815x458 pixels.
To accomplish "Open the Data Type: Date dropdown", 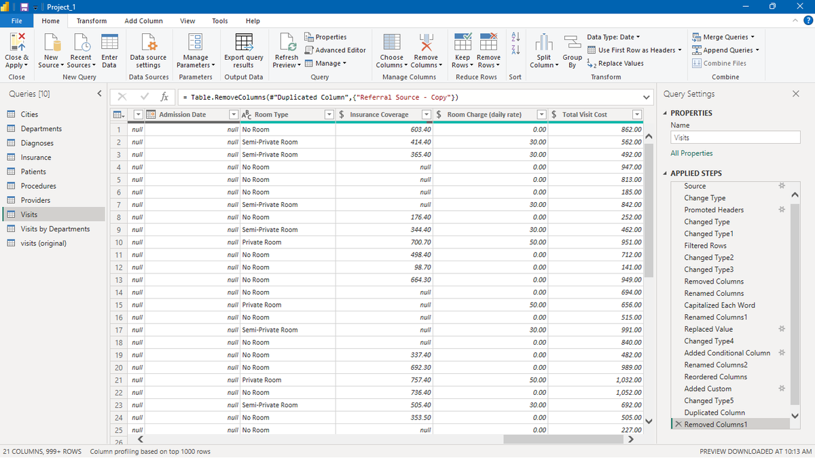I will [613, 37].
